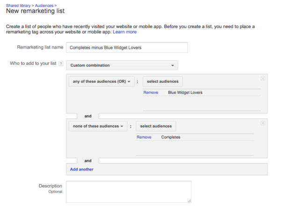This screenshot has width=283, height=208.
Task: Click the Description resize handle corner
Action: (189, 201)
